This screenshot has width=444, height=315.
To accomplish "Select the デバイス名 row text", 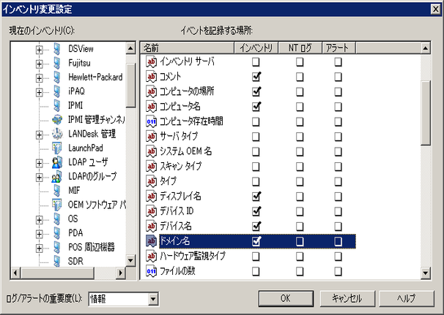I will coord(176,227).
